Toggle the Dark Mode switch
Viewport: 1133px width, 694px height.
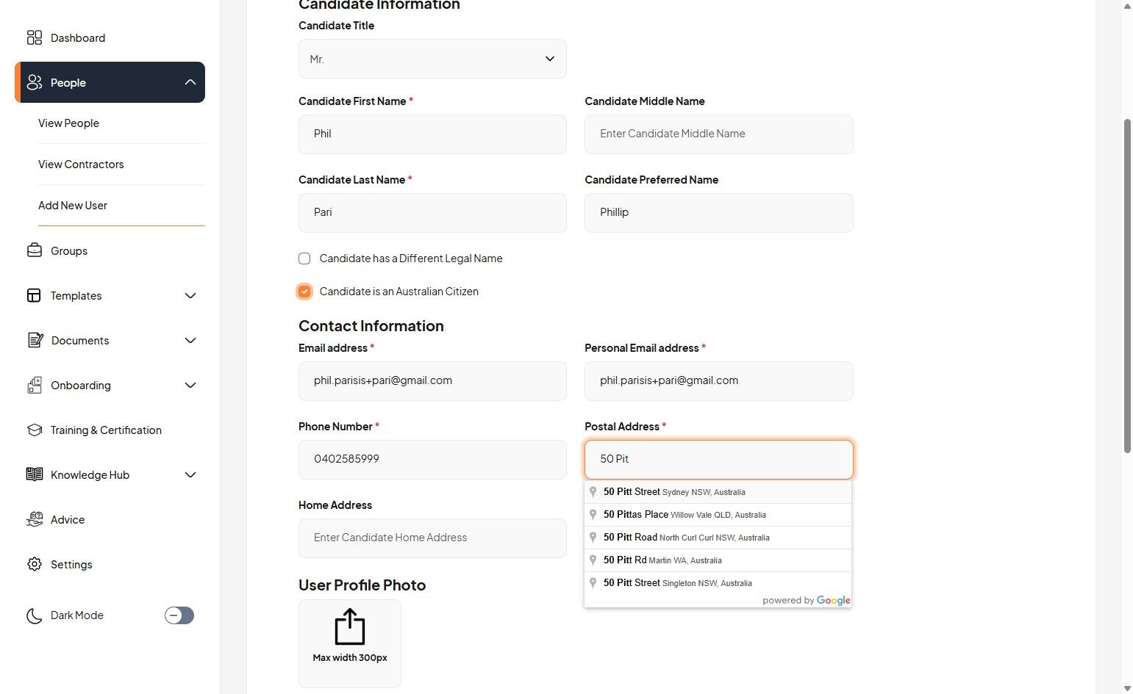pyautogui.click(x=179, y=615)
